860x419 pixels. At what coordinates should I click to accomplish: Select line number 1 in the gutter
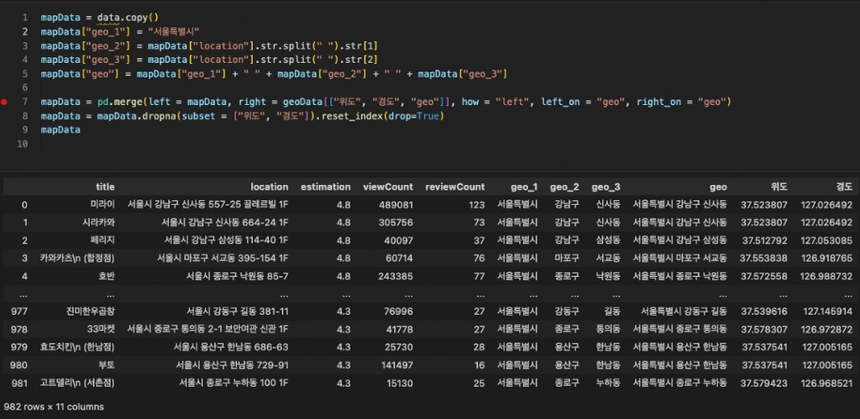tap(25, 18)
